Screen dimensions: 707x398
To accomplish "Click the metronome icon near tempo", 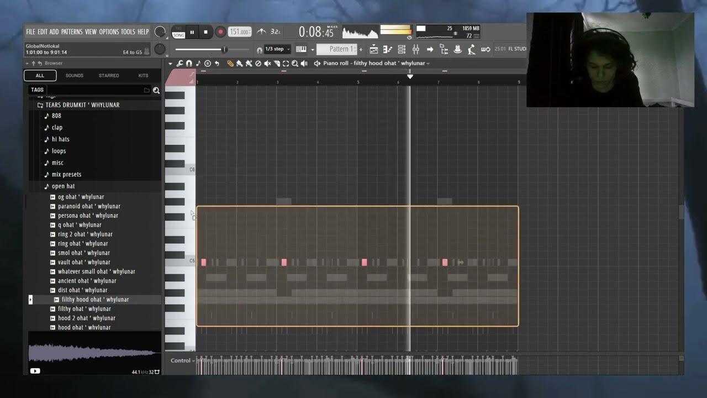I will pyautogui.click(x=261, y=32).
